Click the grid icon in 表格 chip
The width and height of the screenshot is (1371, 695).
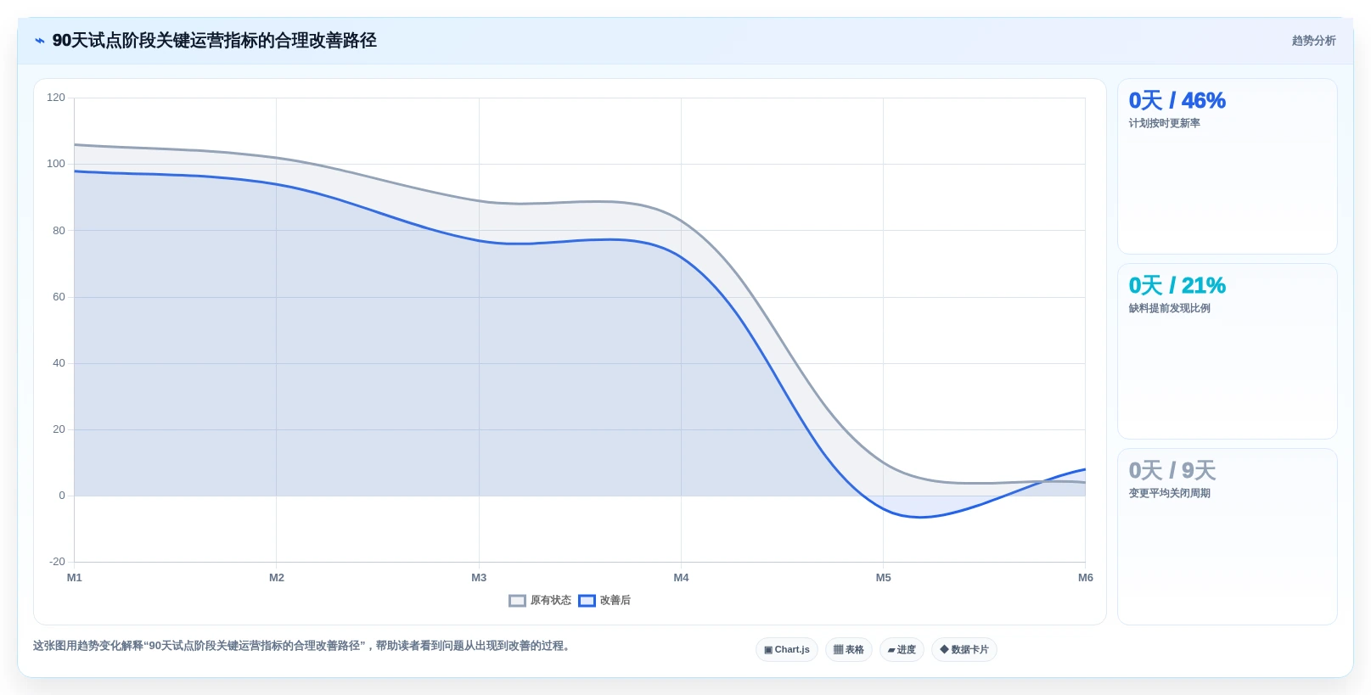point(838,650)
